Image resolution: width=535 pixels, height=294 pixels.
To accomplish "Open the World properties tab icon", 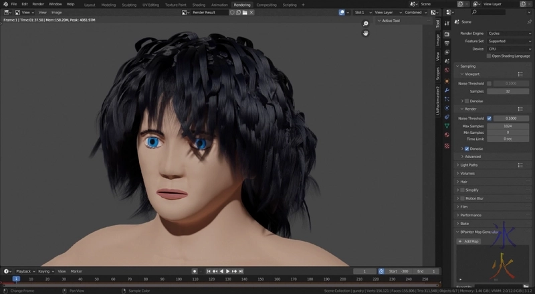I will pyautogui.click(x=447, y=70).
